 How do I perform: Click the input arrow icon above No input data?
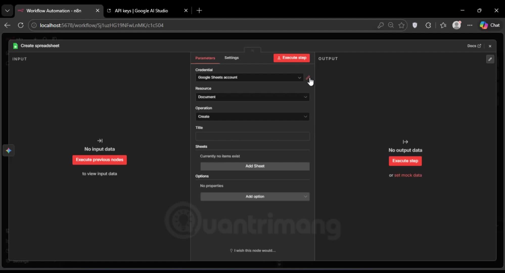[100, 141]
